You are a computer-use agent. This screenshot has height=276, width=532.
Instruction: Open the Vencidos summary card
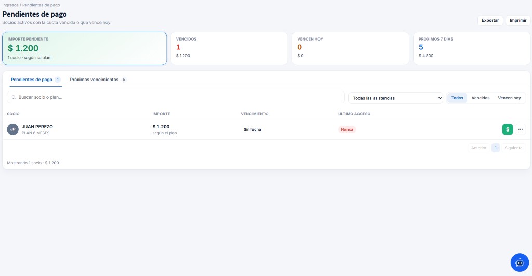point(229,48)
